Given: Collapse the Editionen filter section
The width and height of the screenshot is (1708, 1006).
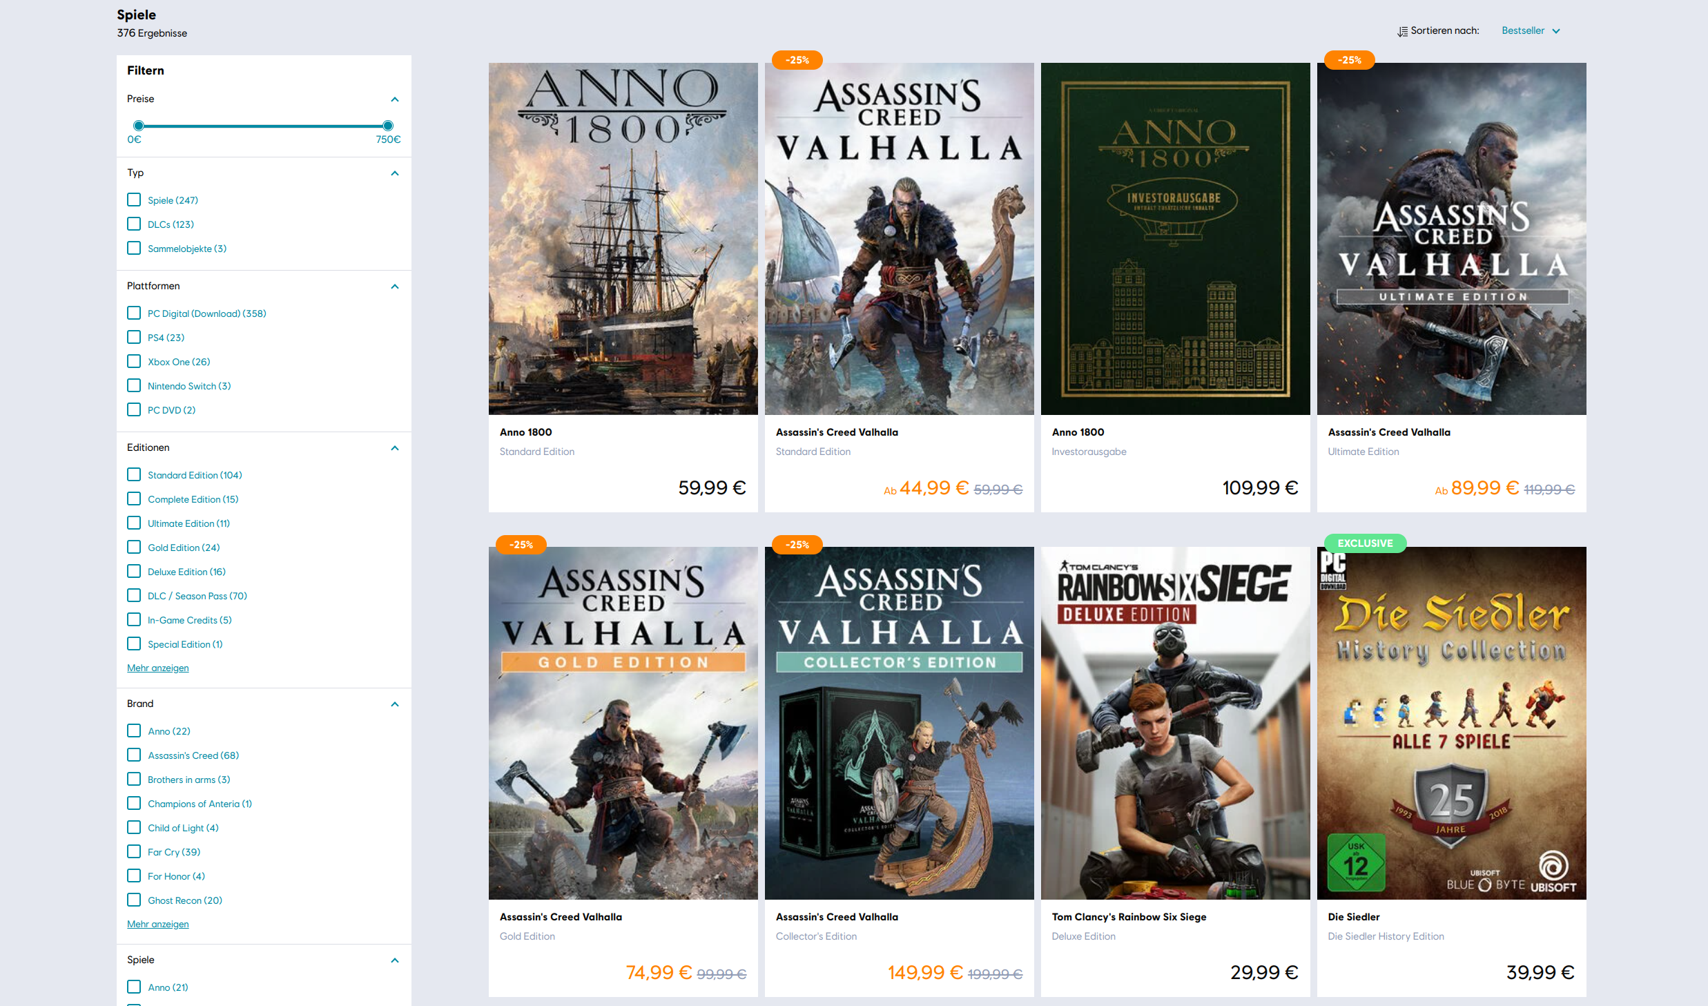Looking at the screenshot, I should [395, 448].
